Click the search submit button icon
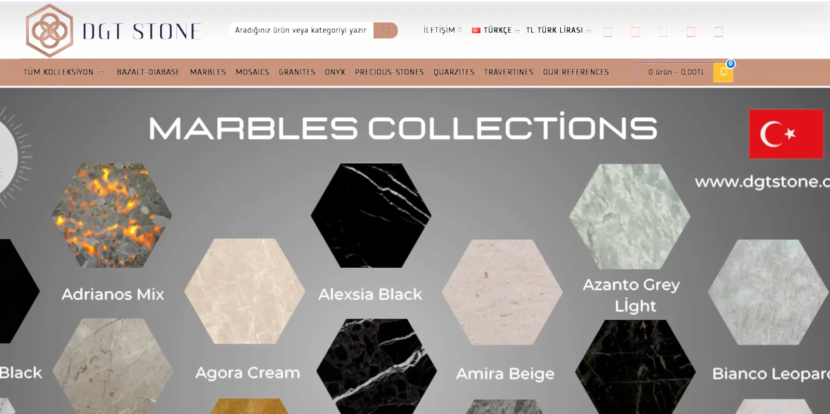 (x=385, y=31)
